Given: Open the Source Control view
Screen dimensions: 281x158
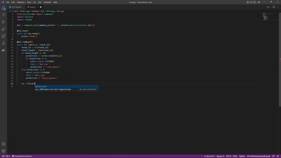Looking at the screenshot, I should click(4, 22).
